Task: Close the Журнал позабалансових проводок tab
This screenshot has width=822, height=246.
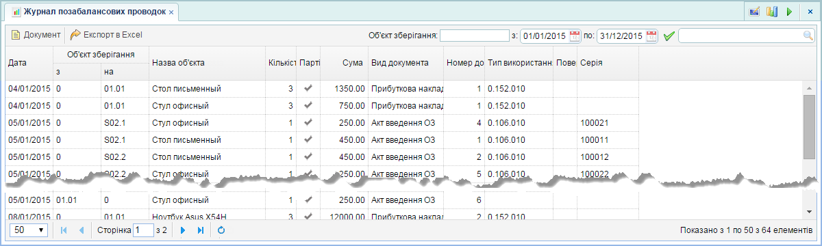Action: (171, 12)
